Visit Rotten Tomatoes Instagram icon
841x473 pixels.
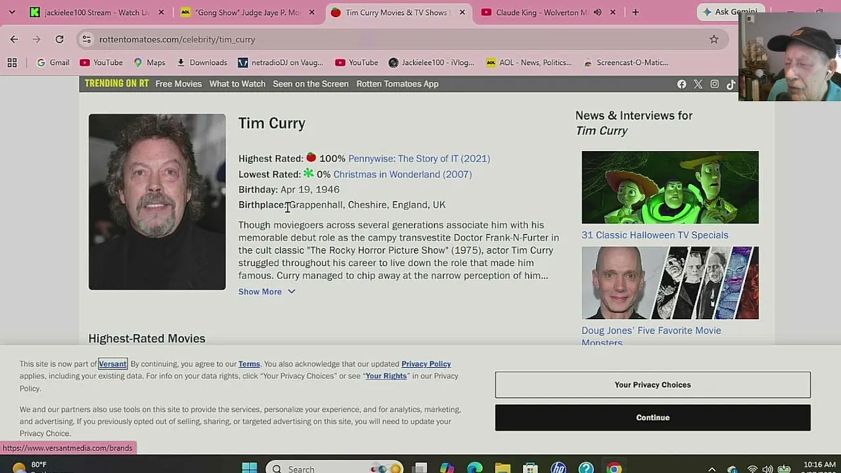click(x=714, y=84)
